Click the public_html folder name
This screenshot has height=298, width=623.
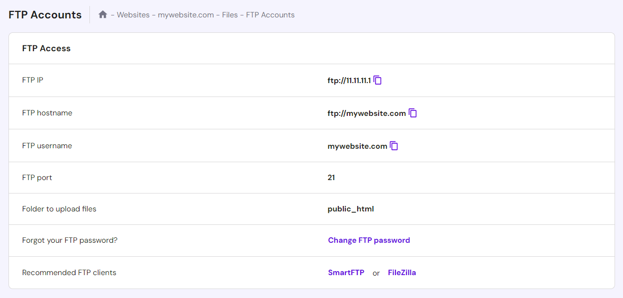[x=350, y=209]
